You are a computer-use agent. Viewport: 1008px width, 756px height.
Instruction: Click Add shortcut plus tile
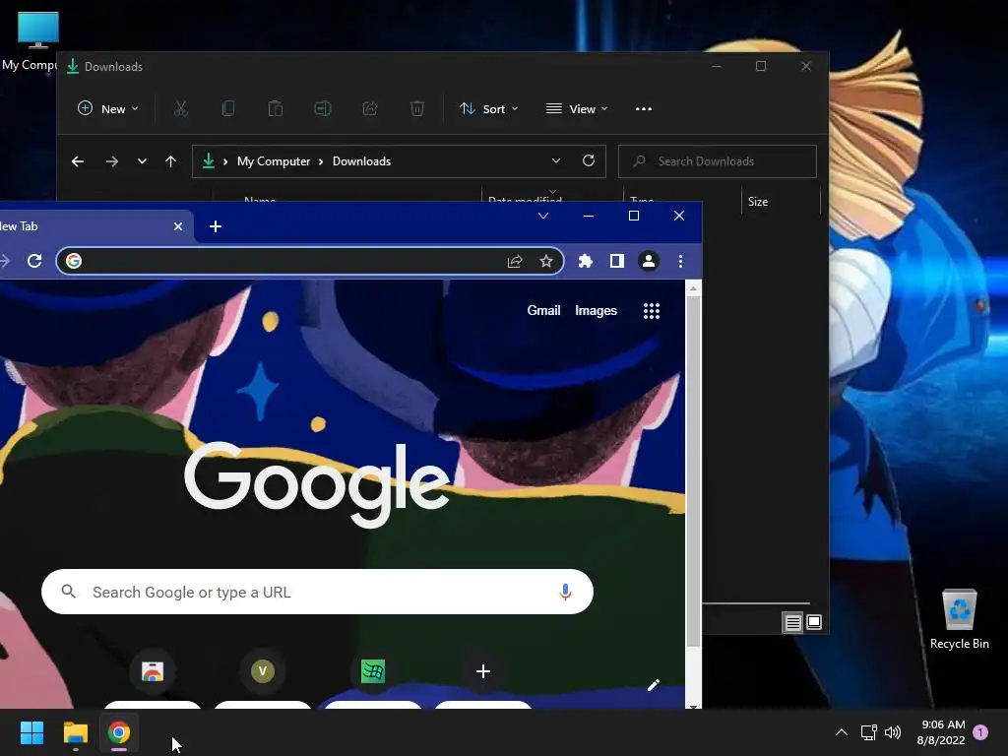coord(482,671)
